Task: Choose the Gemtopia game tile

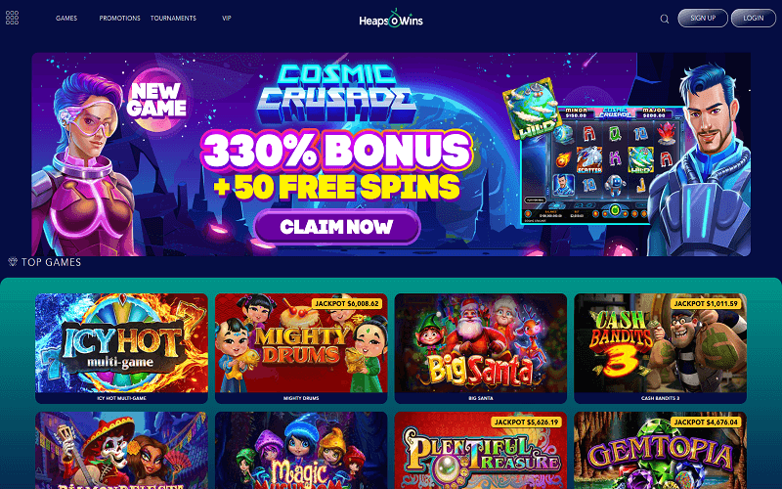Action: (661, 451)
